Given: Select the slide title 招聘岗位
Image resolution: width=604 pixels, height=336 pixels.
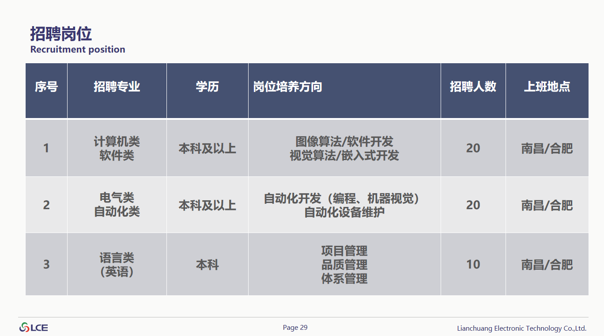Looking at the screenshot, I should tap(61, 34).
